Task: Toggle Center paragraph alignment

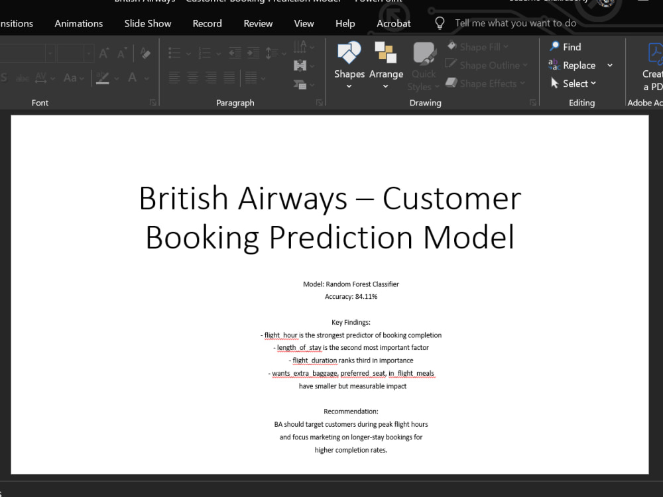Action: [192, 78]
